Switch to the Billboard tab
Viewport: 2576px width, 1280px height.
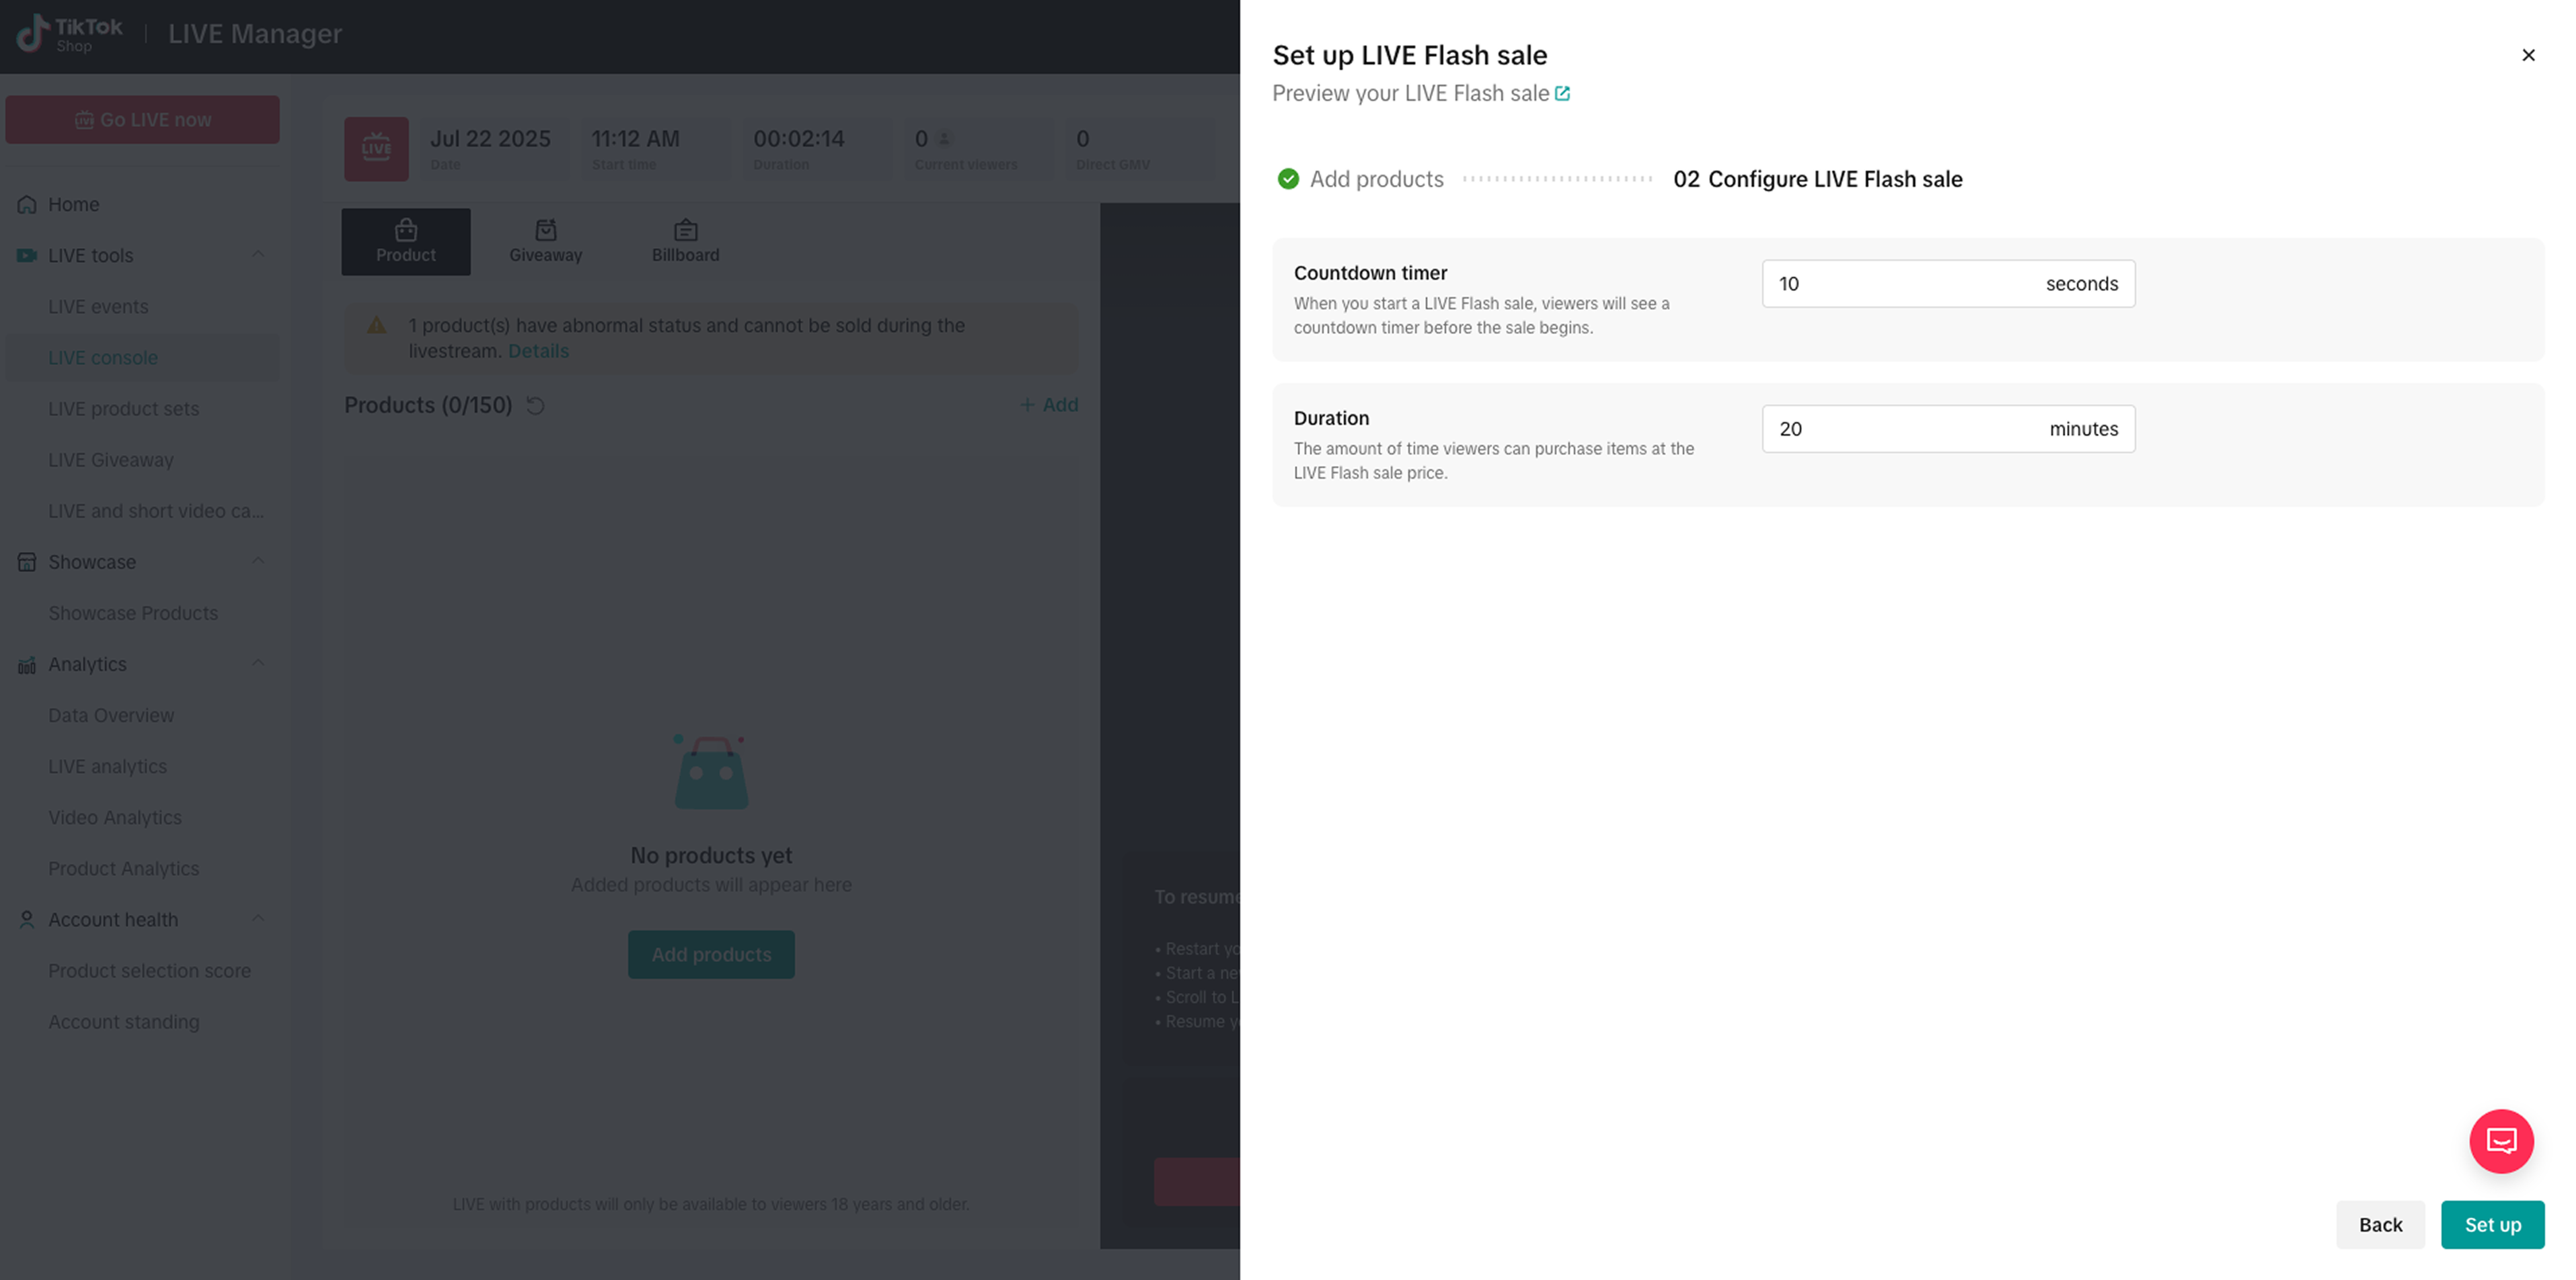click(685, 242)
